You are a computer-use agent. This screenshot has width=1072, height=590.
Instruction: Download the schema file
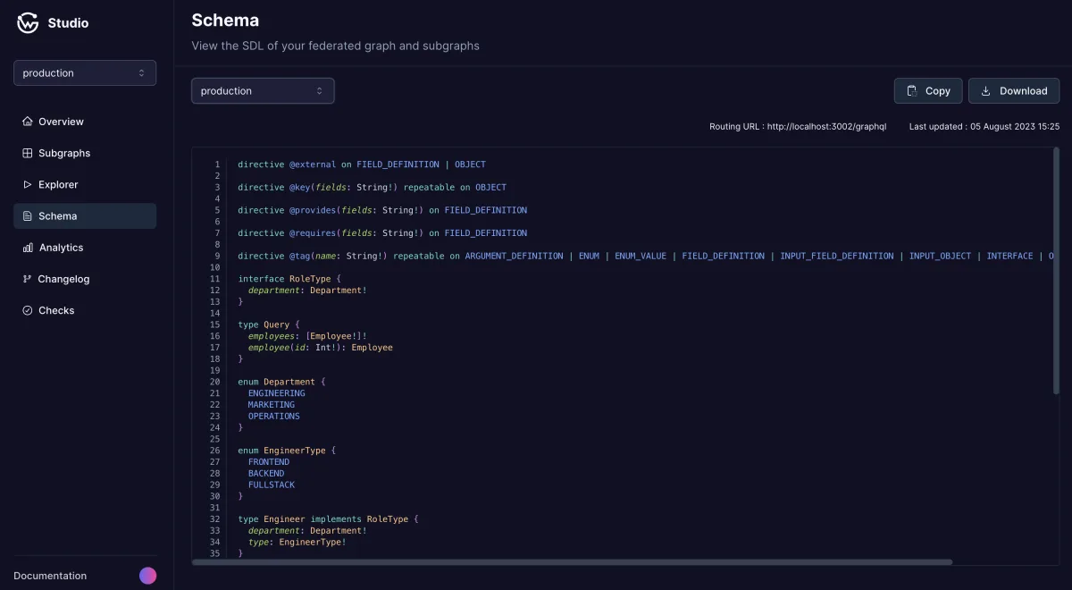point(1014,91)
